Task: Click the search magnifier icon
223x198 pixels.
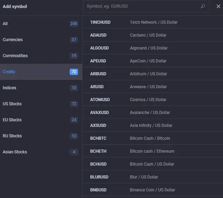Action: 203,6
